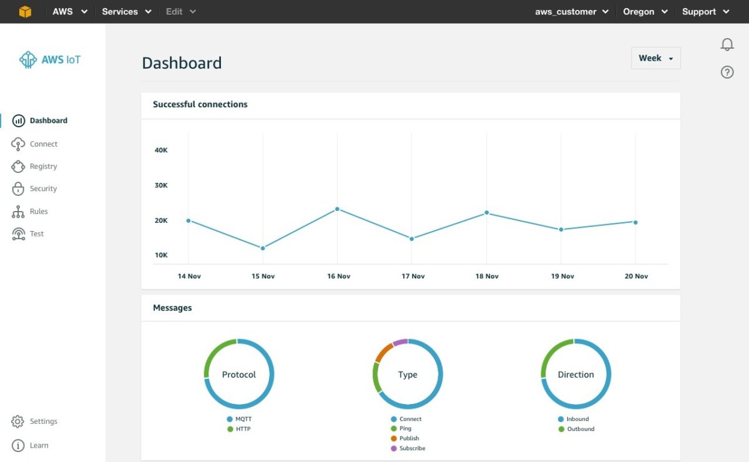Image resolution: width=749 pixels, height=462 pixels.
Task: Click the 16 Nov data point on chart
Action: point(337,209)
